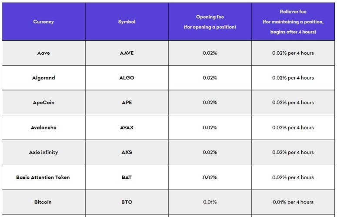Click Bitcoin's 0.01% per 4 hours rollover fee
Screen dimensions: 337x217
293,202
